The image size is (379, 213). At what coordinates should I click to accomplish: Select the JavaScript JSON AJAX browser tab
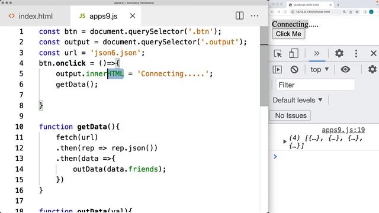coord(310,5)
